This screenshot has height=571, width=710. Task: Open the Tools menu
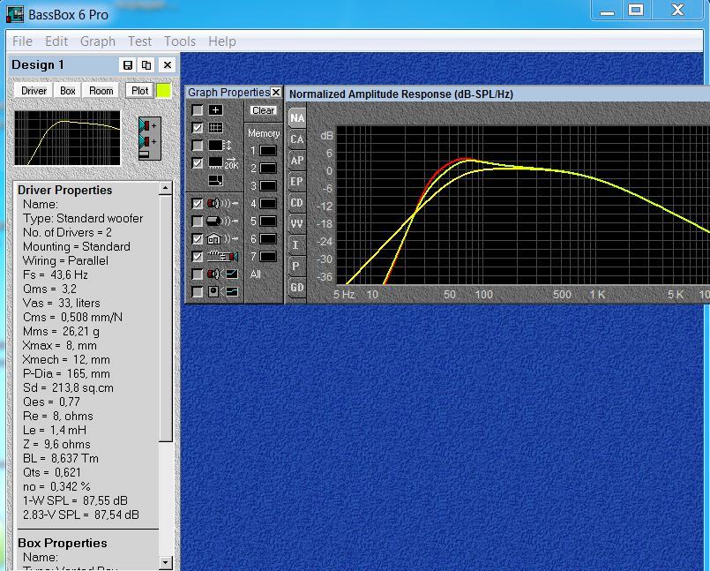pos(180,41)
